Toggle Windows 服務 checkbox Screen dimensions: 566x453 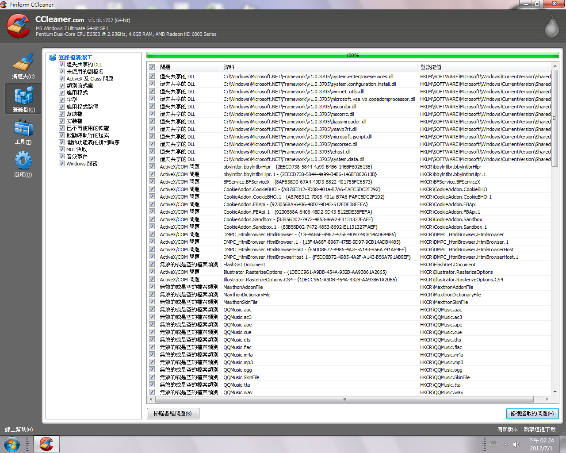[x=62, y=164]
